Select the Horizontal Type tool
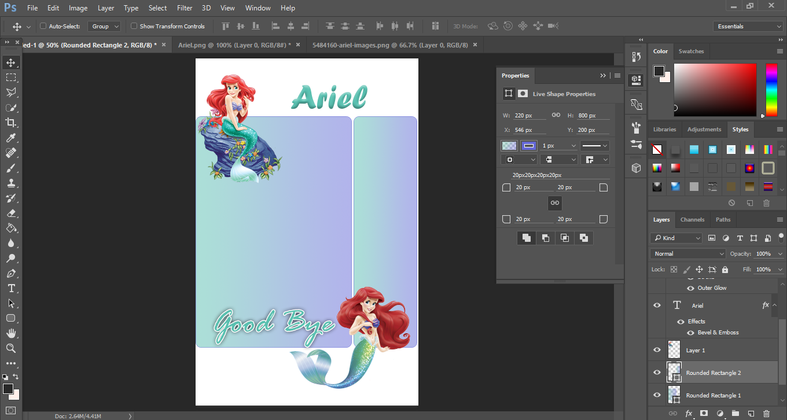The width and height of the screenshot is (787, 420). tap(11, 288)
